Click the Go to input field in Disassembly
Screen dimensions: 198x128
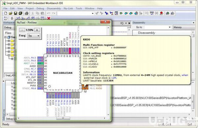pyautogui.click(x=156, y=27)
